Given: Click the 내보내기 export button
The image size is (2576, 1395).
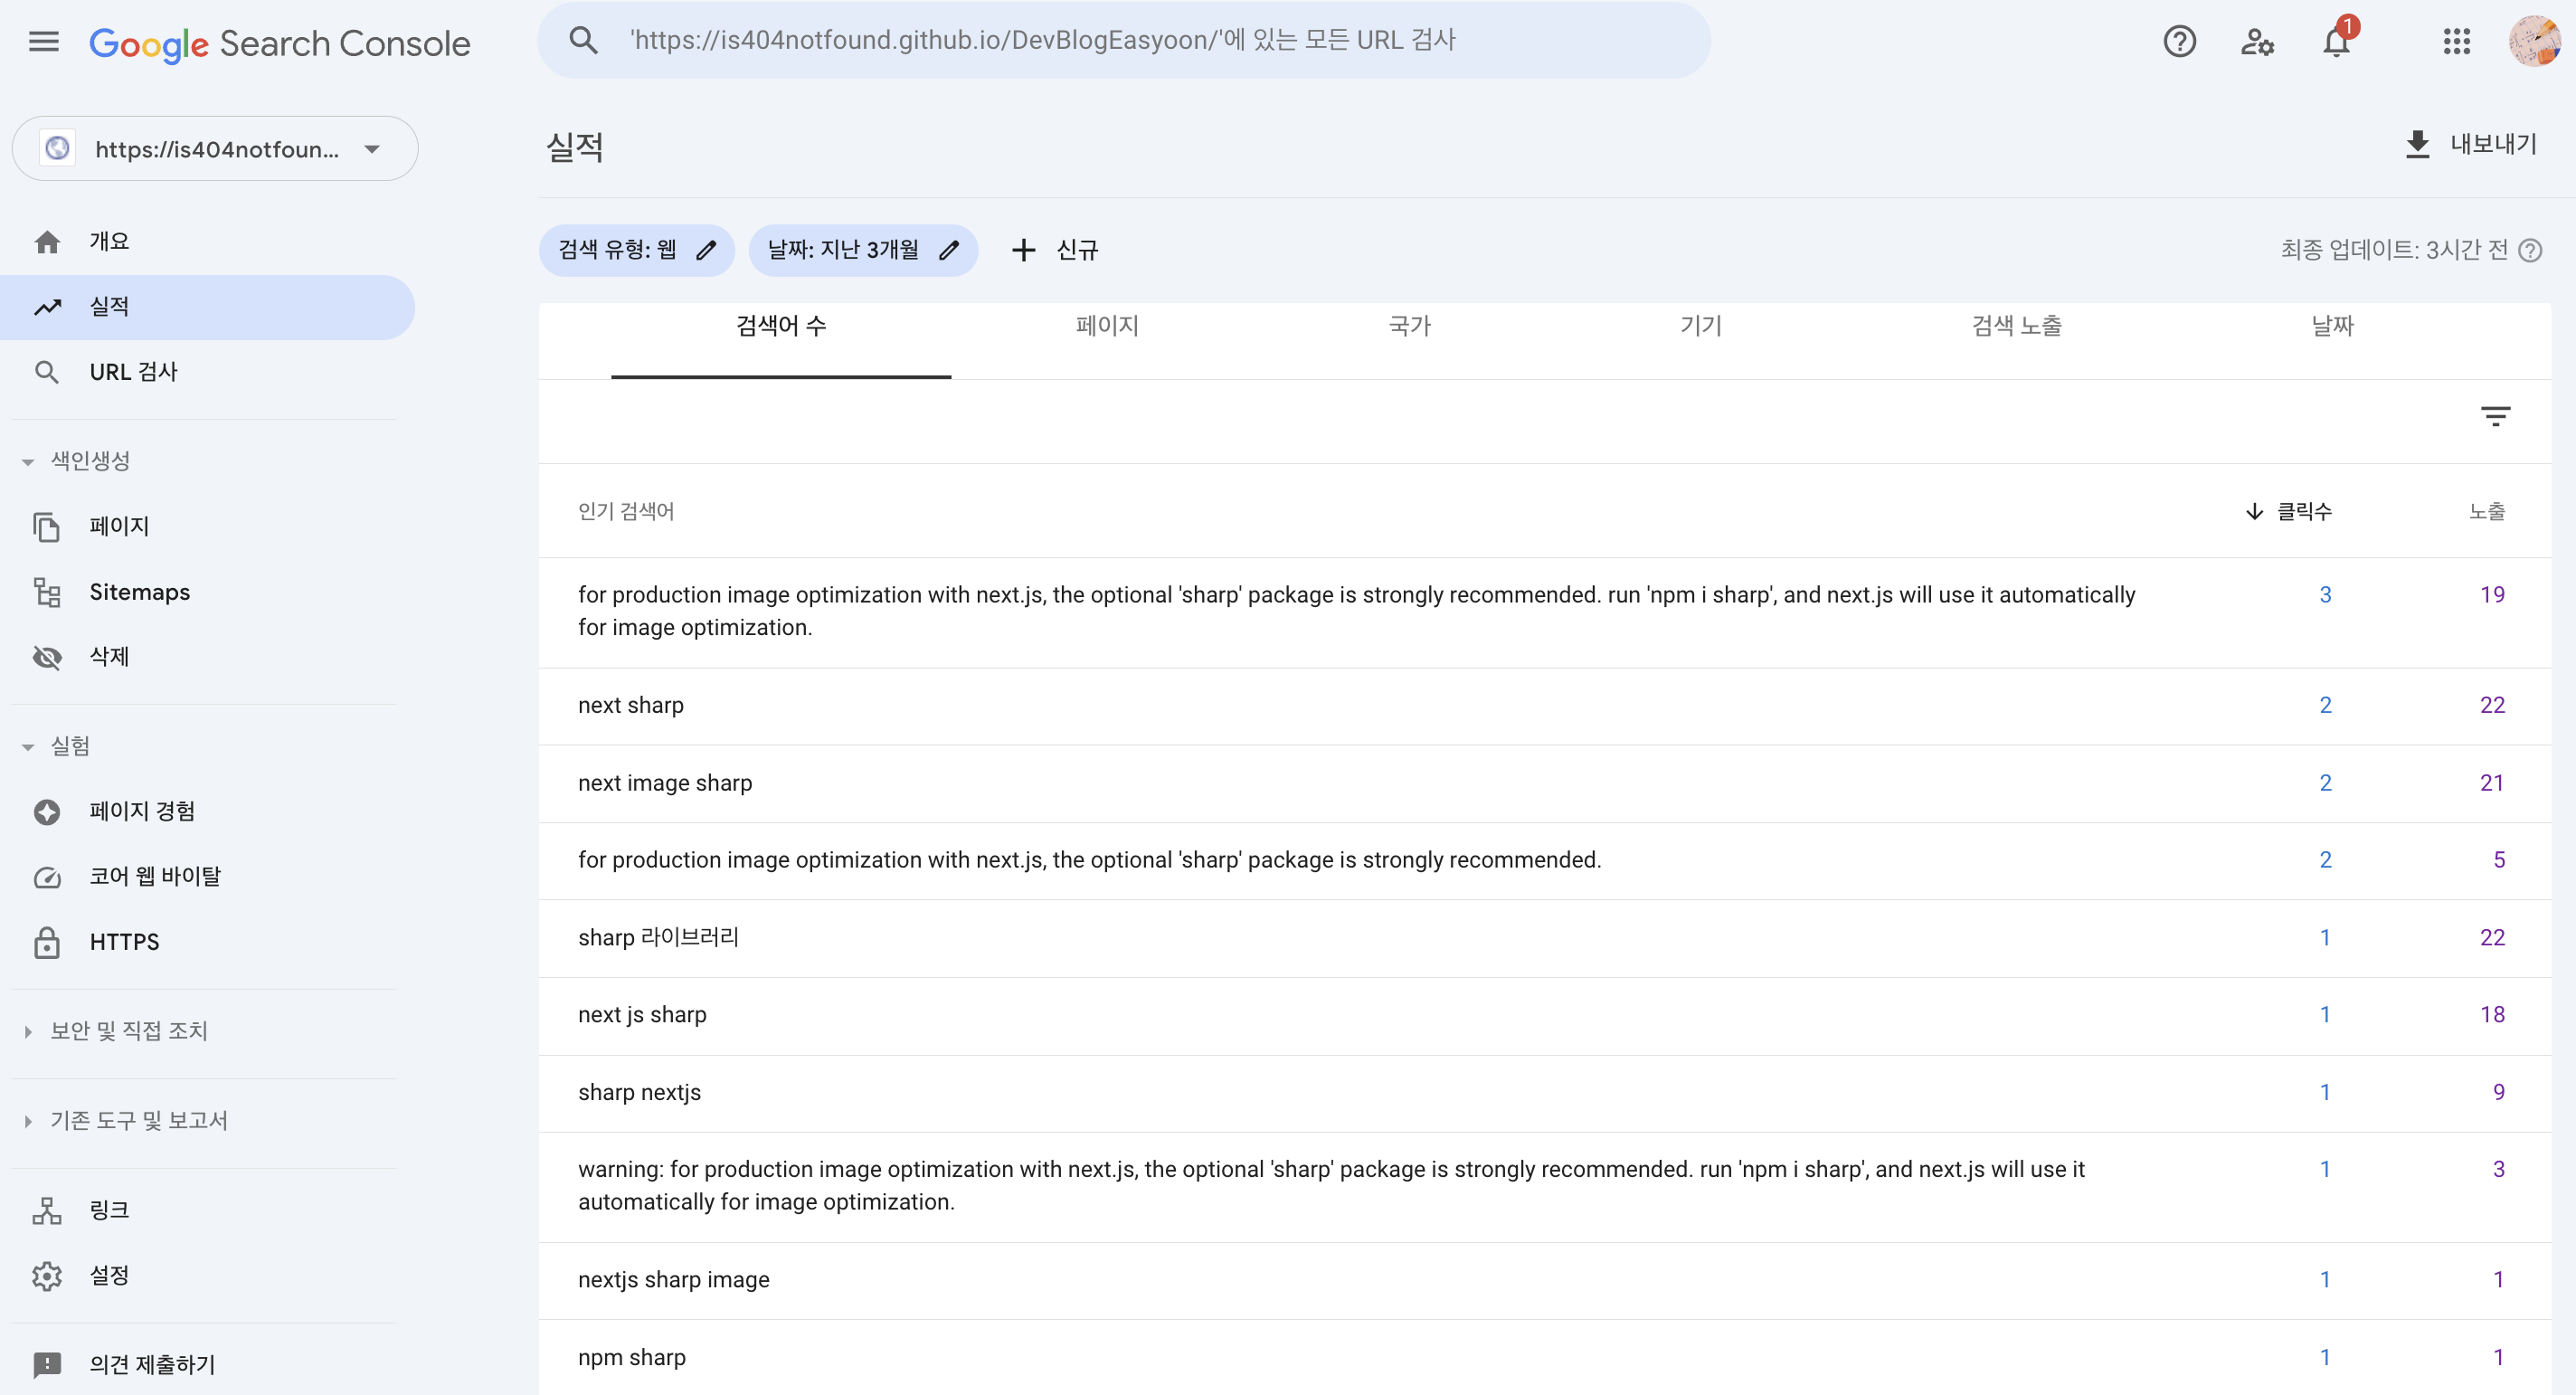Looking at the screenshot, I should point(2470,144).
